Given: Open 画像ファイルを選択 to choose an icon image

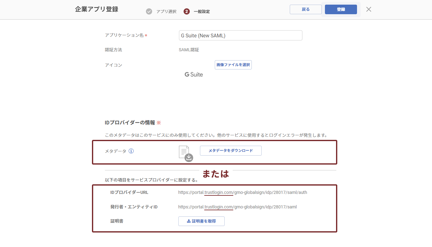Looking at the screenshot, I should point(233,65).
